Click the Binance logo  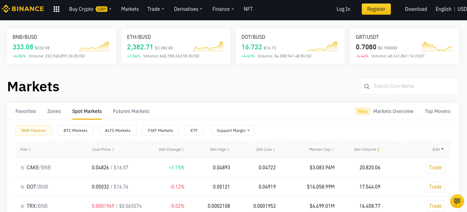tap(23, 9)
